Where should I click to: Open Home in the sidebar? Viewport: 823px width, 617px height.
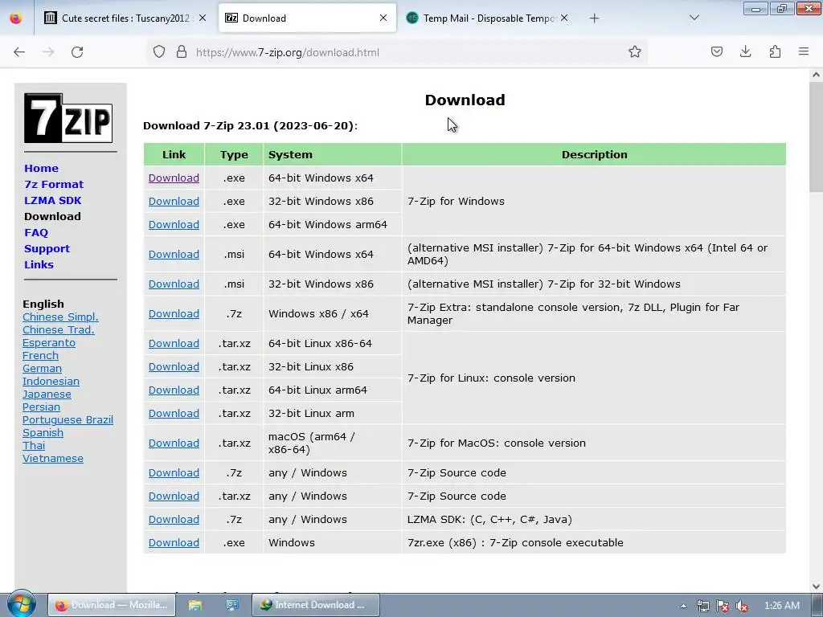[x=42, y=169]
